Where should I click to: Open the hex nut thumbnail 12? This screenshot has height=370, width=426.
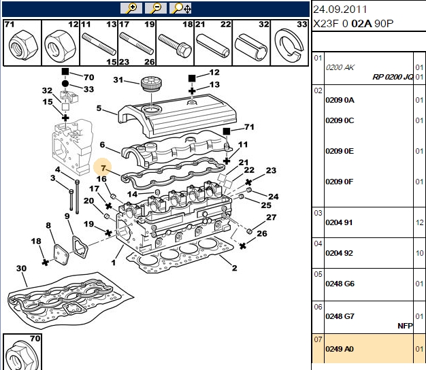(61, 43)
